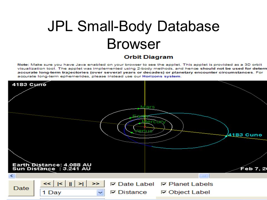
Task: Click the Earth Distance: 4.088 AU readout
Action: coord(52,165)
